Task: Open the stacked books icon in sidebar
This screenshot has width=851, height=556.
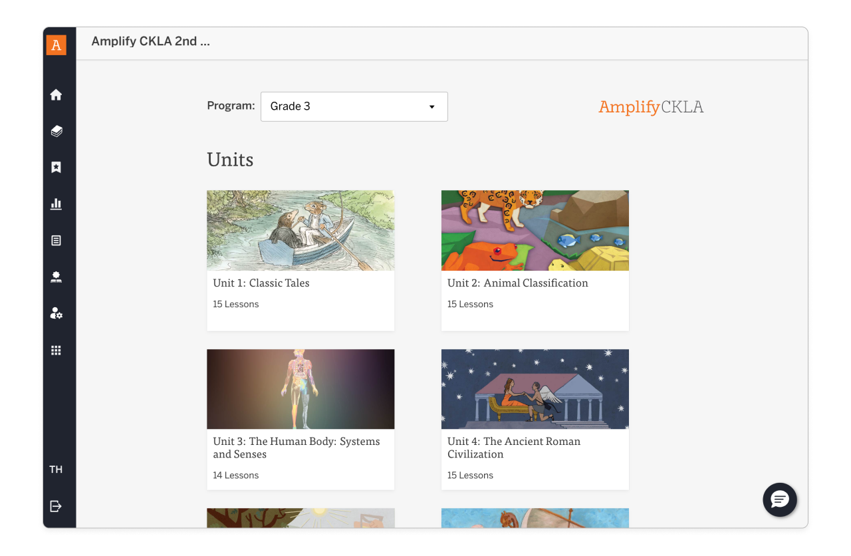Action: (56, 131)
